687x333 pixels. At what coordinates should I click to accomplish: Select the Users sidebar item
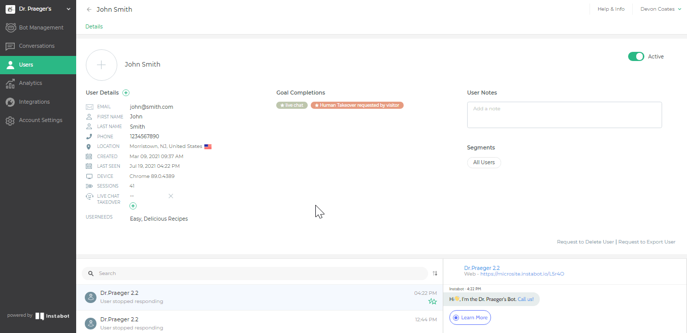point(38,65)
